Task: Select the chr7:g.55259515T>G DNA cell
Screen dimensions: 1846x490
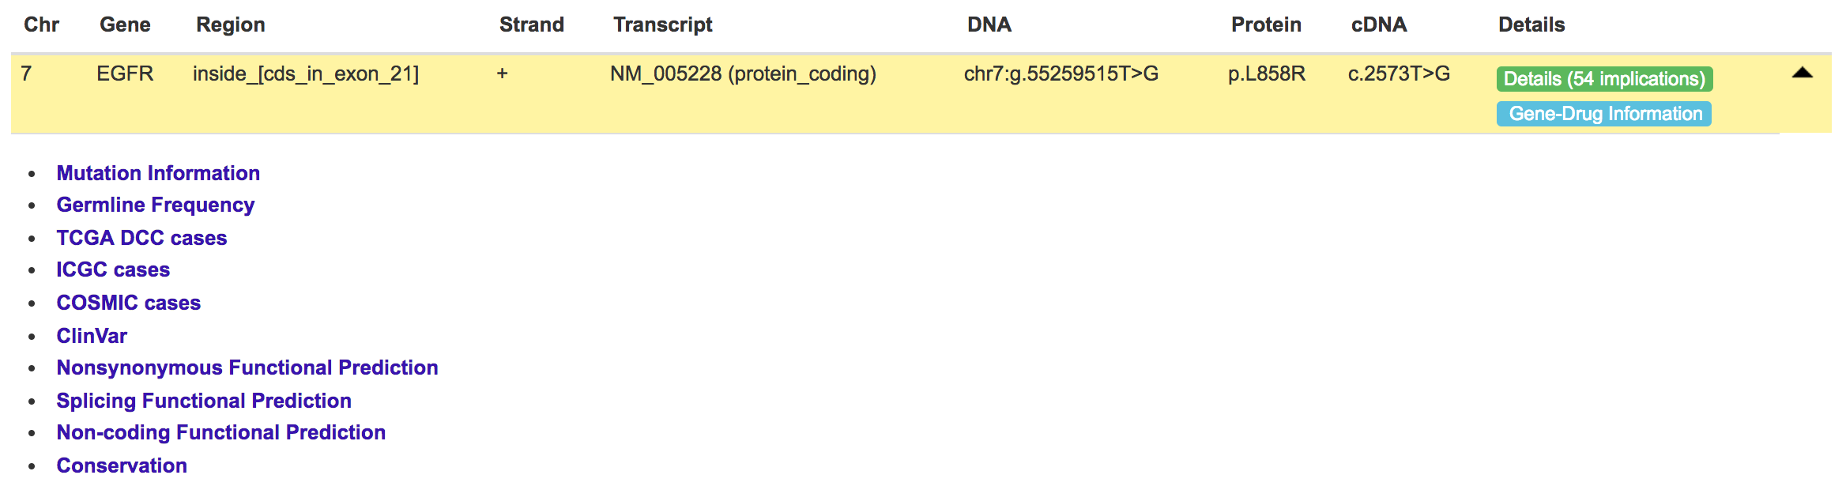Action: [1061, 73]
